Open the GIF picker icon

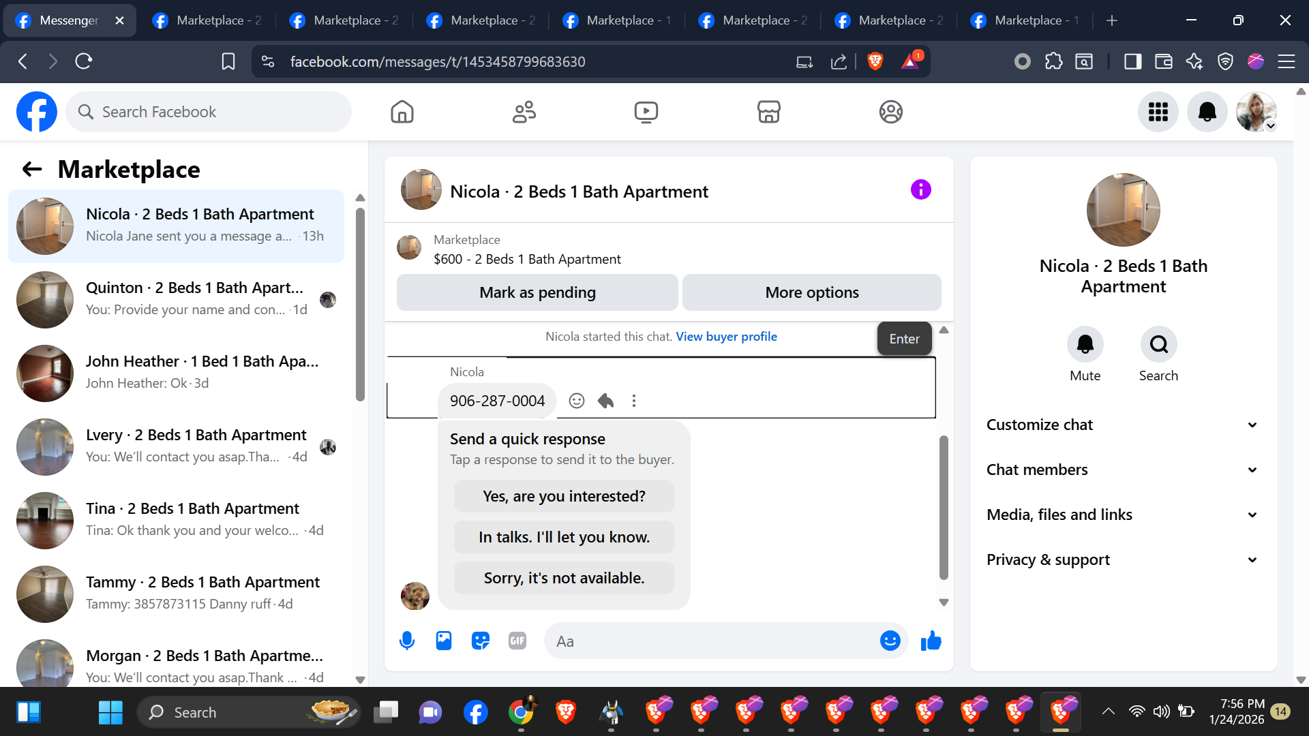tap(517, 641)
